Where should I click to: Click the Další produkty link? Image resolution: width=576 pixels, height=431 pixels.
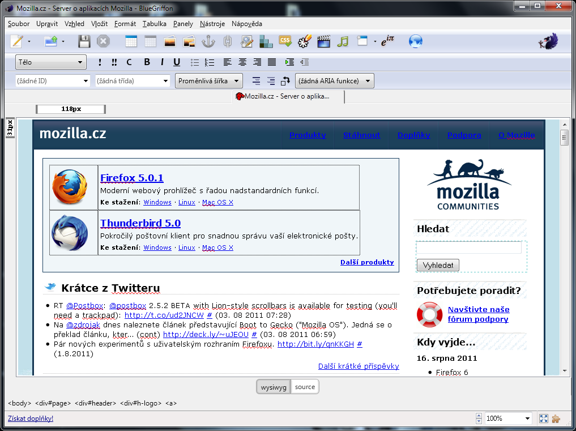(367, 262)
